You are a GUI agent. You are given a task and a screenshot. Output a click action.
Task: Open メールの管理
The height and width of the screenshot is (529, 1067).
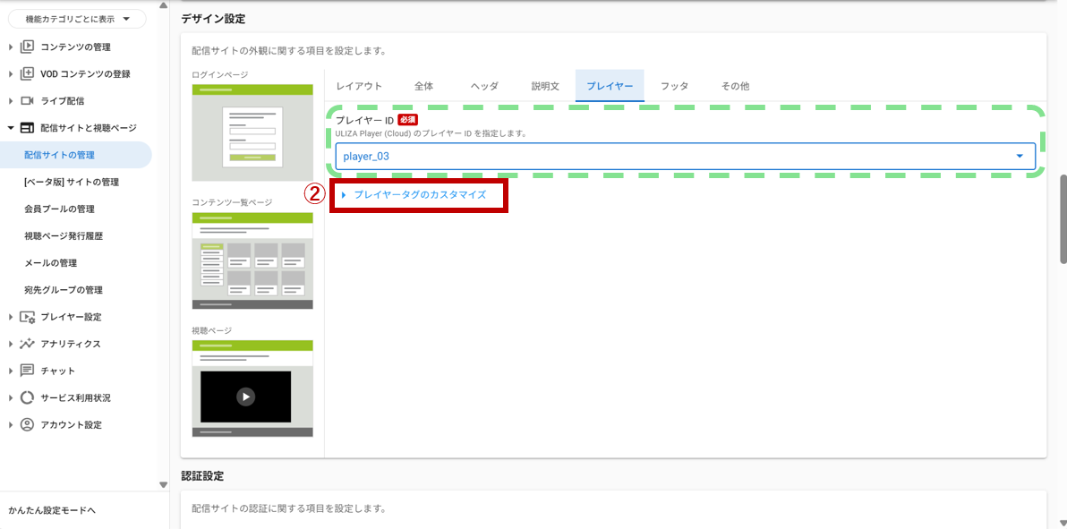(x=50, y=263)
